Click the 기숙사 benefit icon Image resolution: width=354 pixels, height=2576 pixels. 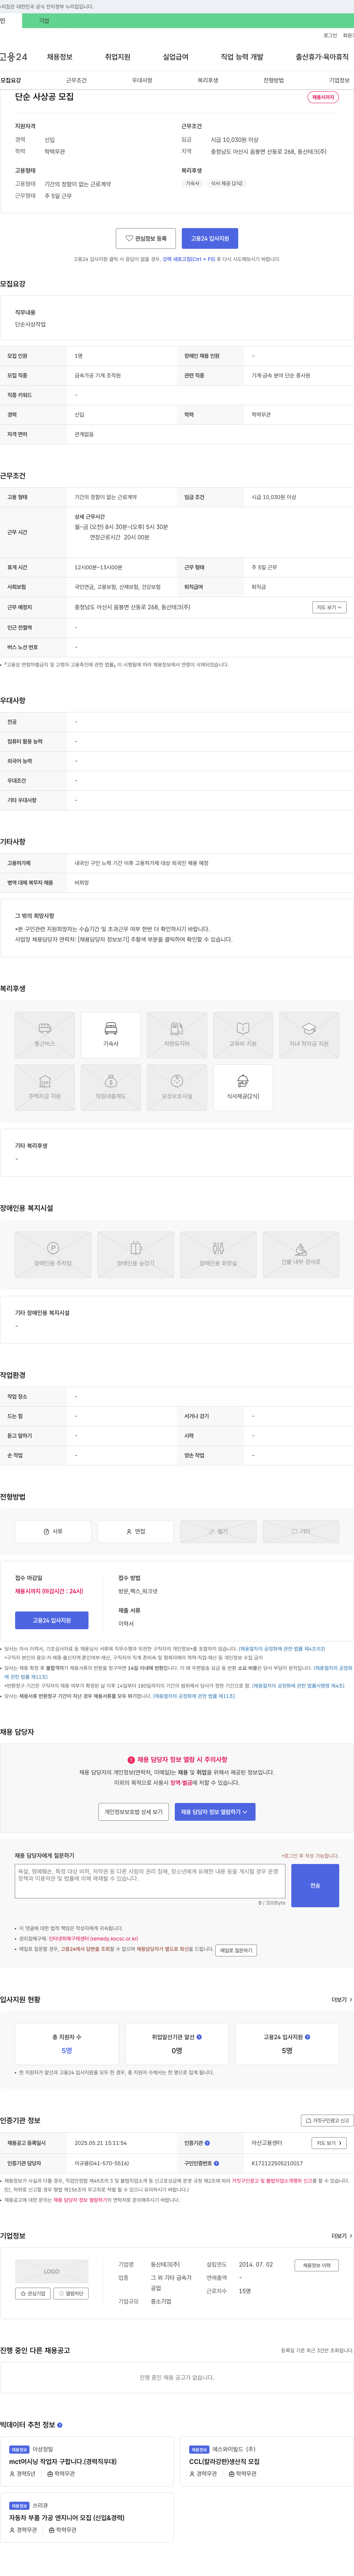point(111,1035)
